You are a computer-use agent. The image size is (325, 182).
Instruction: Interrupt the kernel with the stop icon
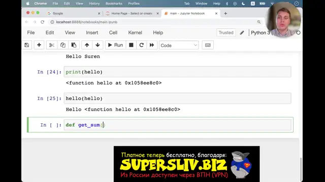coord(131,45)
